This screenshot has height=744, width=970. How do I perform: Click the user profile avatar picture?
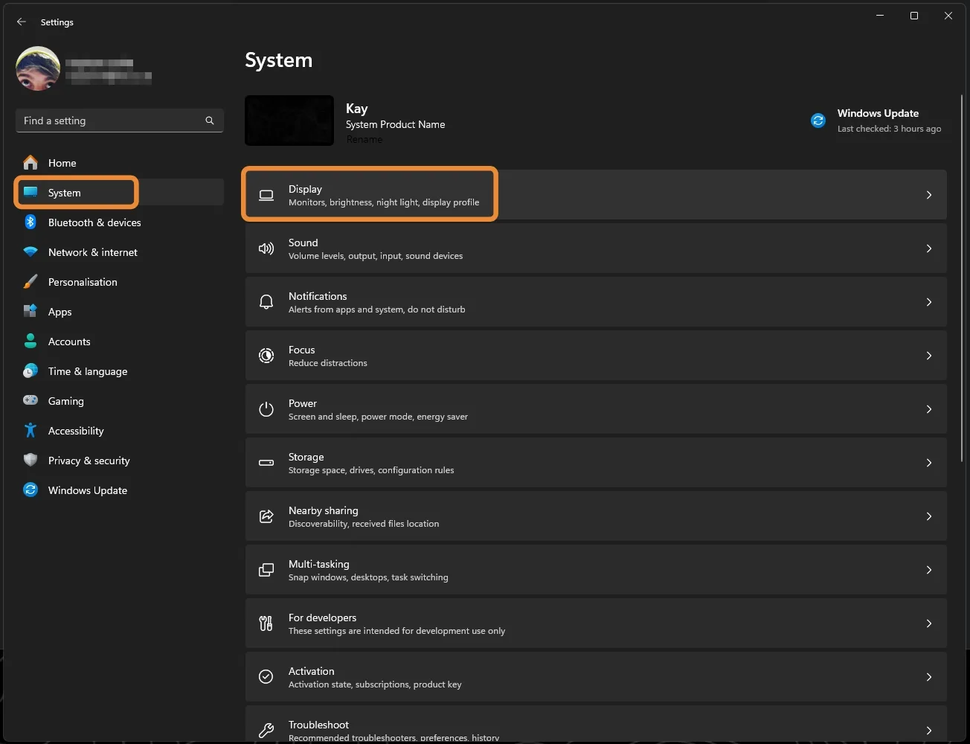click(38, 68)
